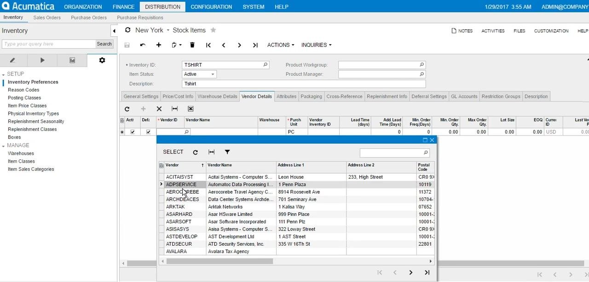Go to first record icon
The height and width of the screenshot is (282, 589).
pyautogui.click(x=208, y=45)
